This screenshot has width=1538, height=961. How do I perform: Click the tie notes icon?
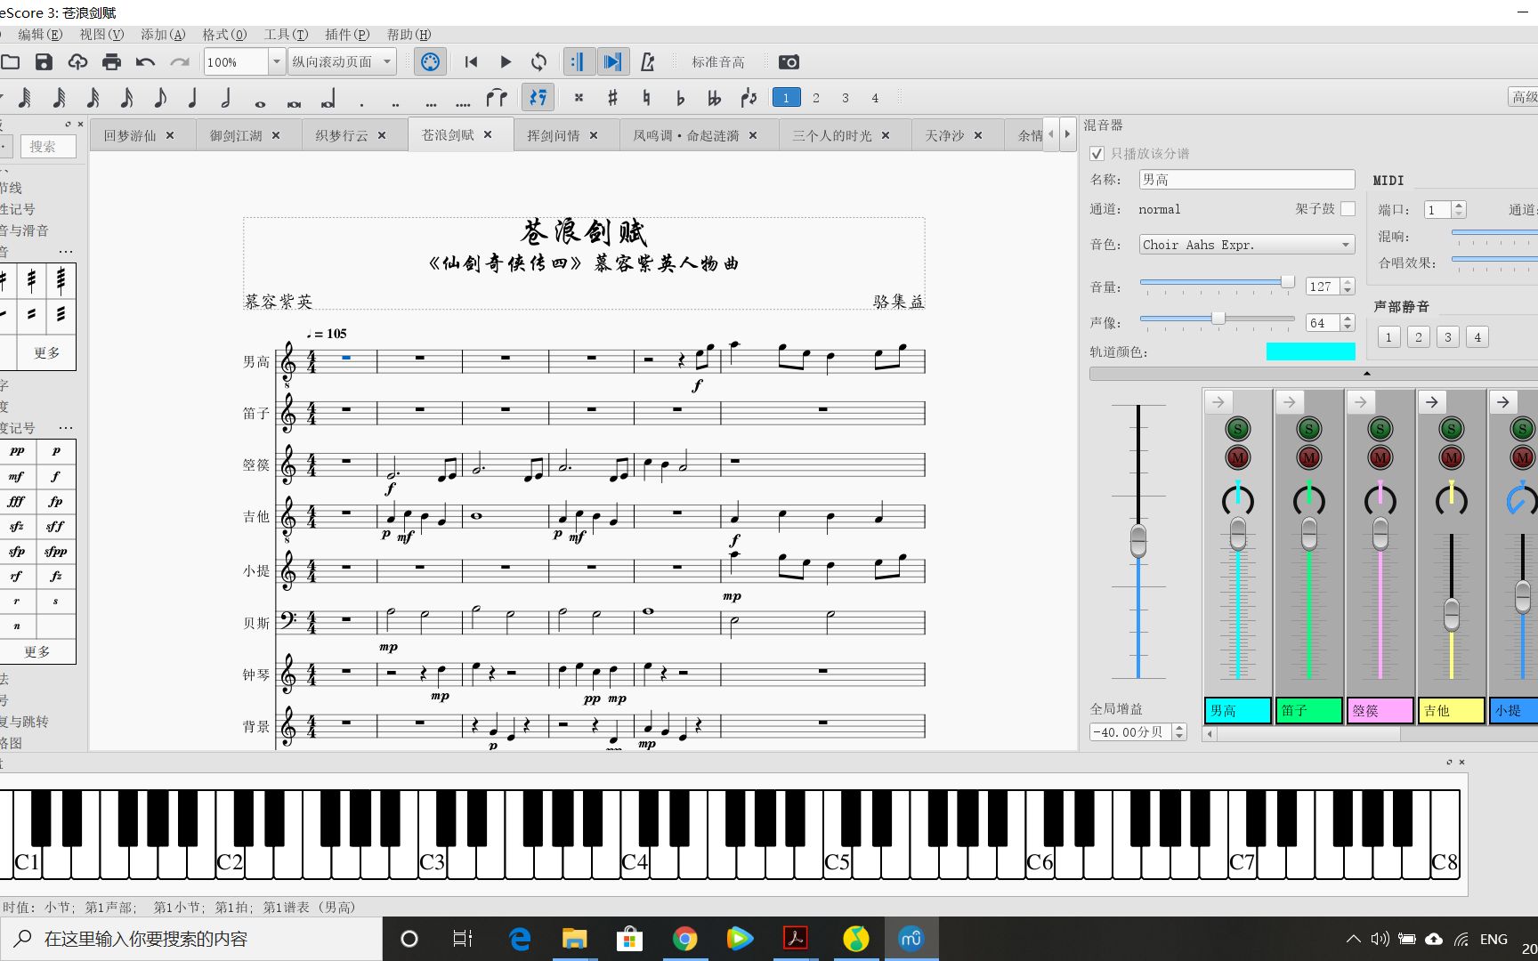pyautogui.click(x=497, y=97)
